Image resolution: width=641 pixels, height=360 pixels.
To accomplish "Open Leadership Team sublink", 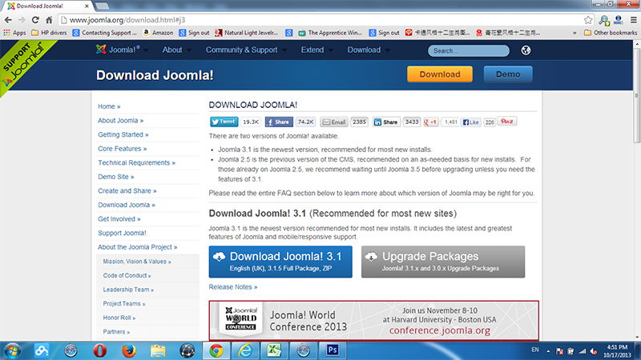I will [128, 290].
